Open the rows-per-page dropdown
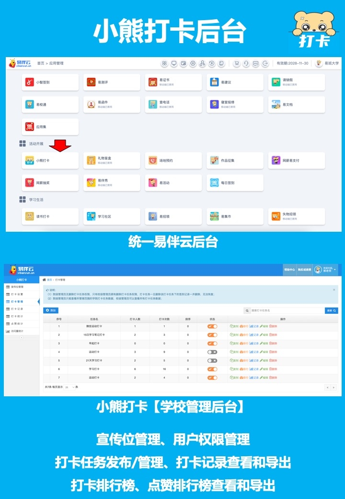Screen dimensions: 345x499 [x=70, y=387]
